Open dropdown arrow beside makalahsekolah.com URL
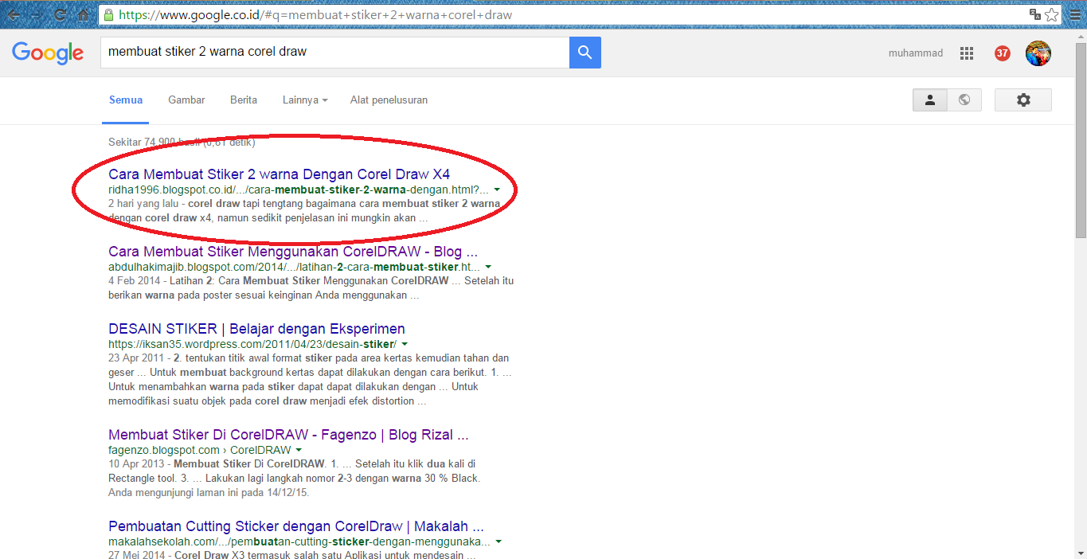1087x559 pixels. pyautogui.click(x=499, y=541)
